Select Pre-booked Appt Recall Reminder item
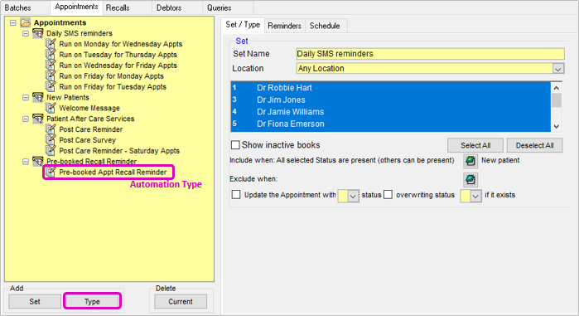579x316 pixels. [x=113, y=173]
